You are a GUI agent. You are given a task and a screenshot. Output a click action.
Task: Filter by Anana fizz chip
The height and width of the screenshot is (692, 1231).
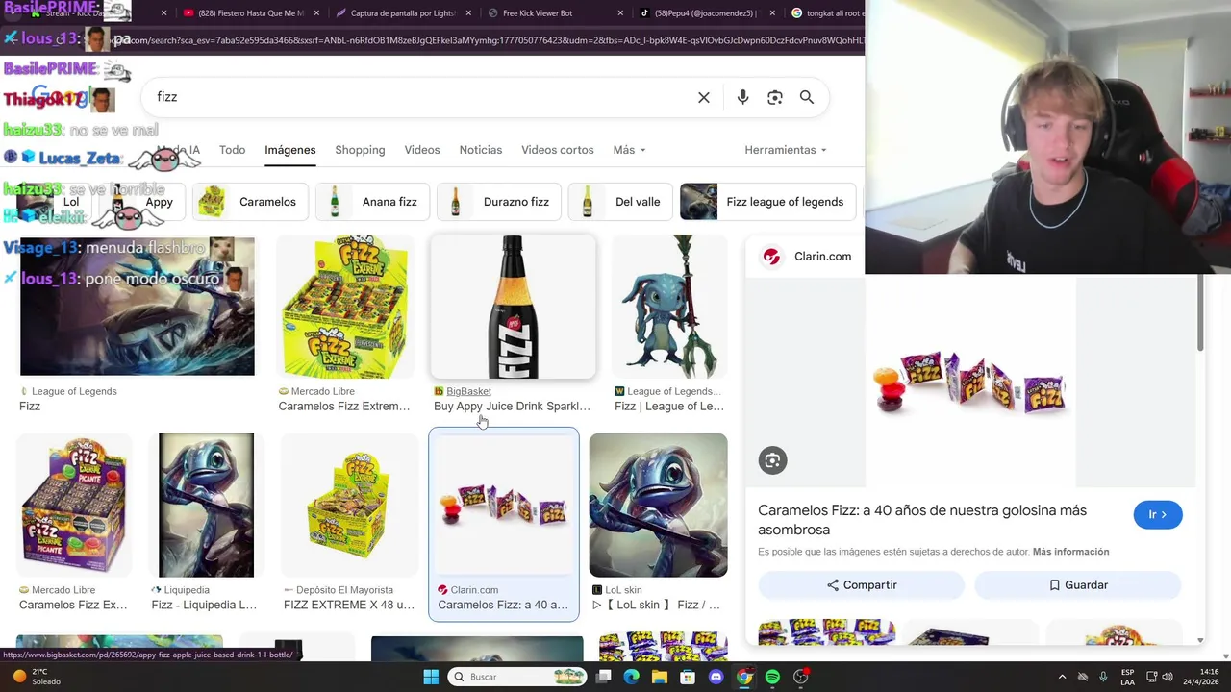[x=372, y=202]
